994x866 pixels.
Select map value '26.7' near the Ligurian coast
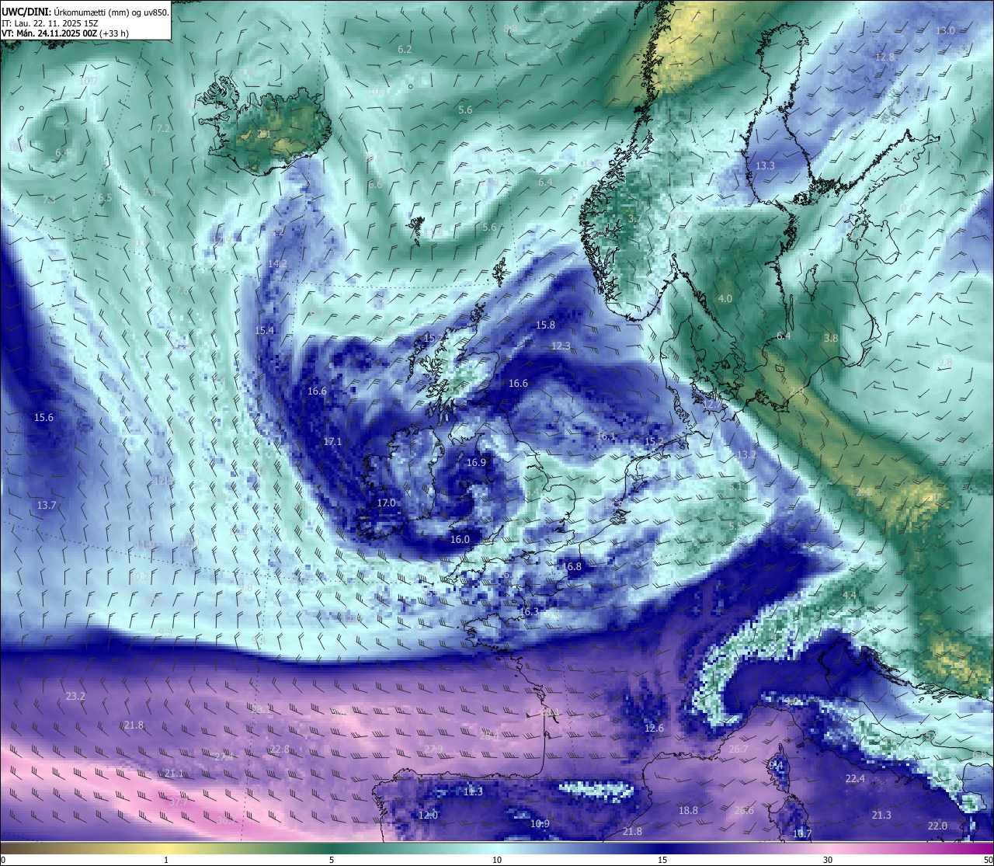739,749
